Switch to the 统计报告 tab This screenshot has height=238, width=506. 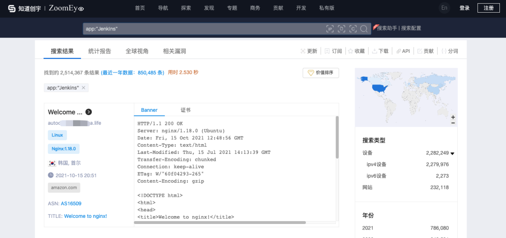pos(100,51)
